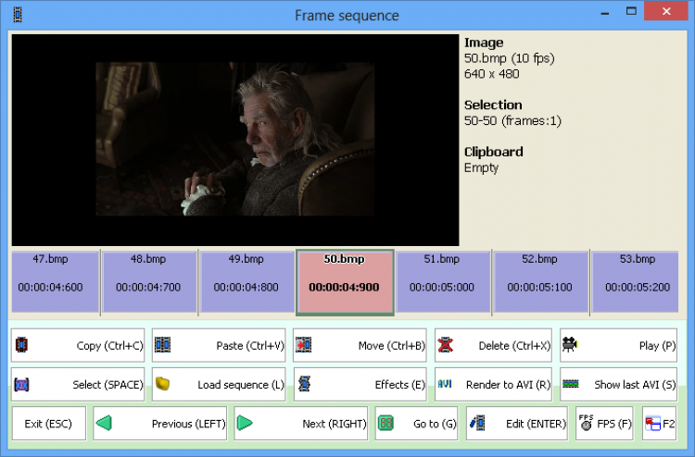
Task: Click the Go to (G) label
Action: coord(435,424)
